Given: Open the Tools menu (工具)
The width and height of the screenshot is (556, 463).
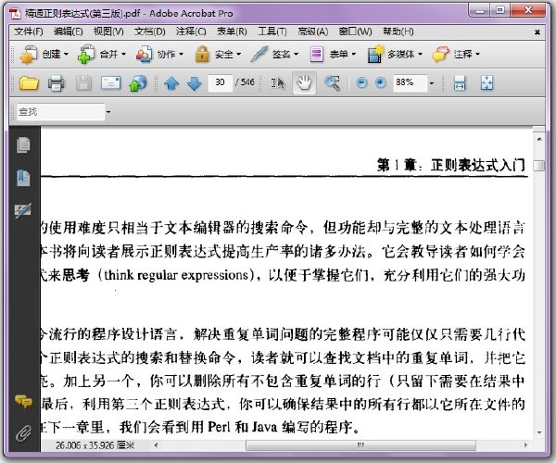Looking at the screenshot, I should click(x=272, y=31).
